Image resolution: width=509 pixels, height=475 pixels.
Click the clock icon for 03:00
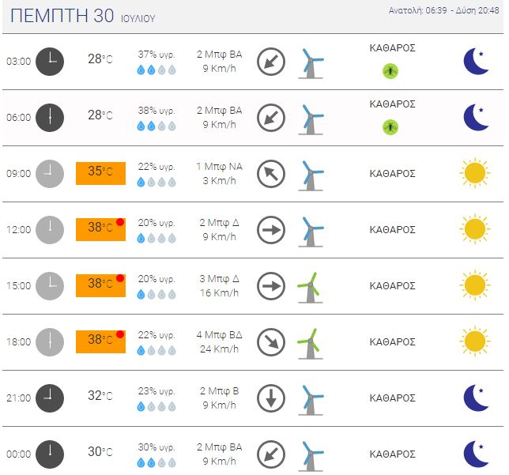pyautogui.click(x=50, y=62)
